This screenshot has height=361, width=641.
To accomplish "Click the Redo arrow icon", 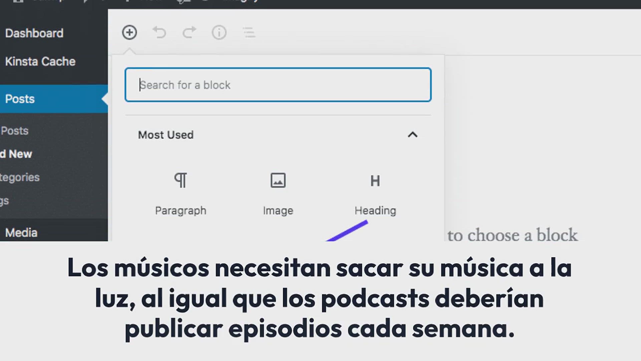I will coord(189,32).
